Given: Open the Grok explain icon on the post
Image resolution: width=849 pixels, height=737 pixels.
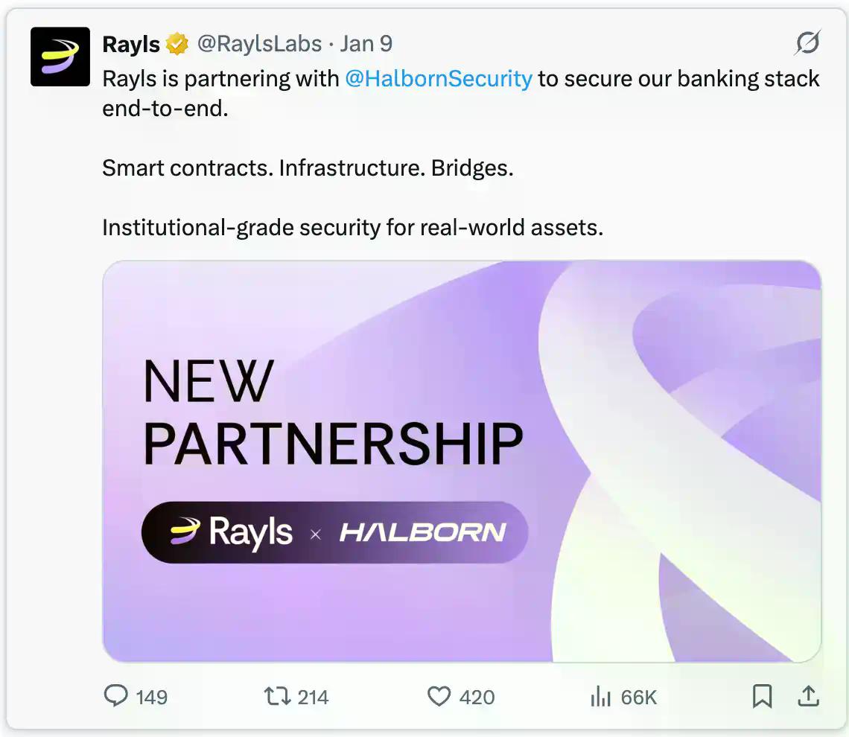Looking at the screenshot, I should click(x=807, y=42).
